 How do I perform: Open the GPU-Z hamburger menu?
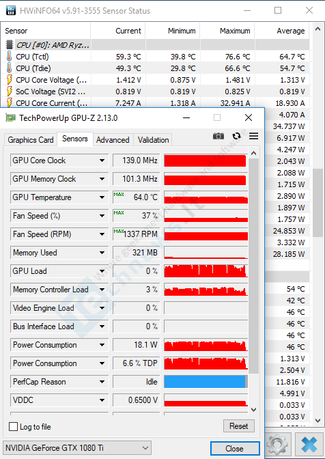253,136
